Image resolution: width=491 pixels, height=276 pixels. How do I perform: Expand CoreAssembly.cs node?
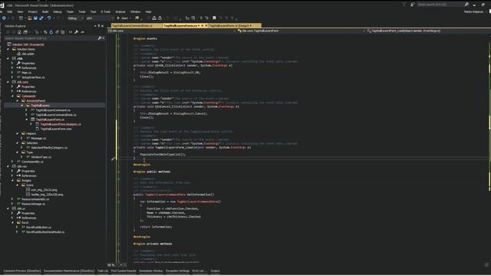13,162
